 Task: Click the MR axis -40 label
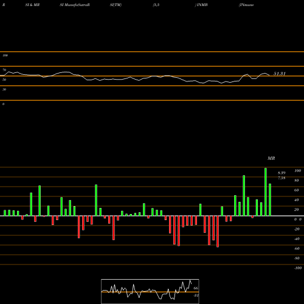point(297,239)
